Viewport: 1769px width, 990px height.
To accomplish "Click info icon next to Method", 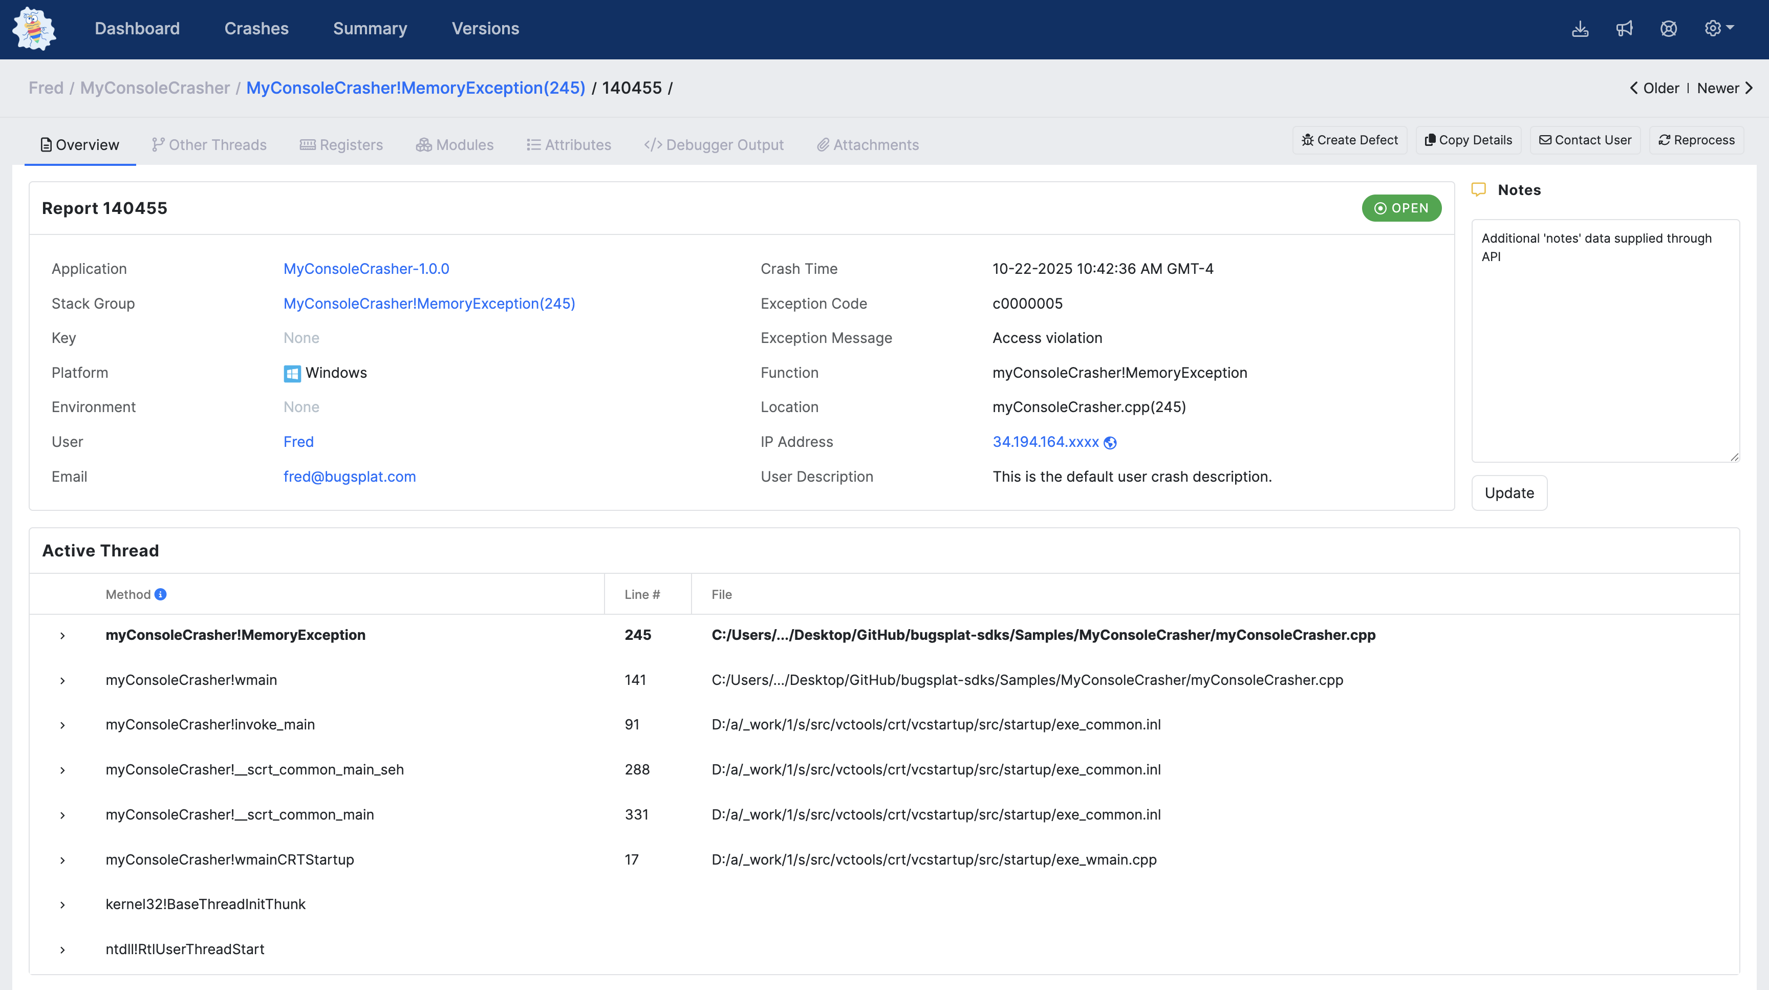I will coord(160,594).
